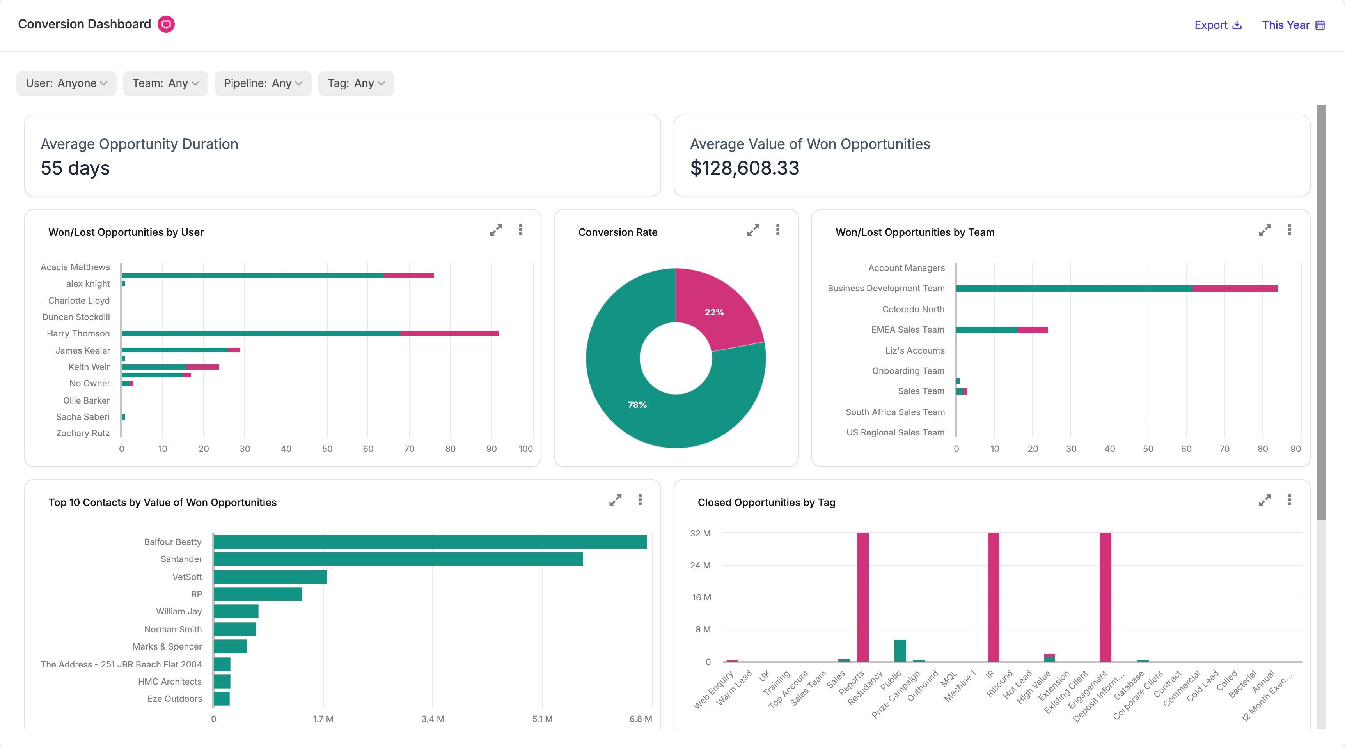Viewport: 1345px width, 747px height.
Task: Click the 'Duncan Stockdill' user label
Action: [76, 317]
